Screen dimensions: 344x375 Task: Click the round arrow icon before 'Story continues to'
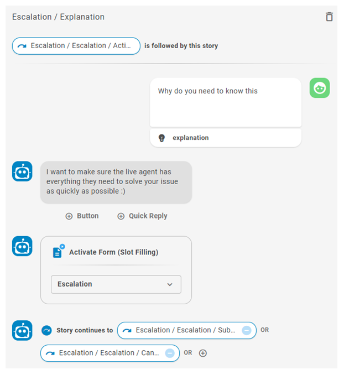coord(46,331)
